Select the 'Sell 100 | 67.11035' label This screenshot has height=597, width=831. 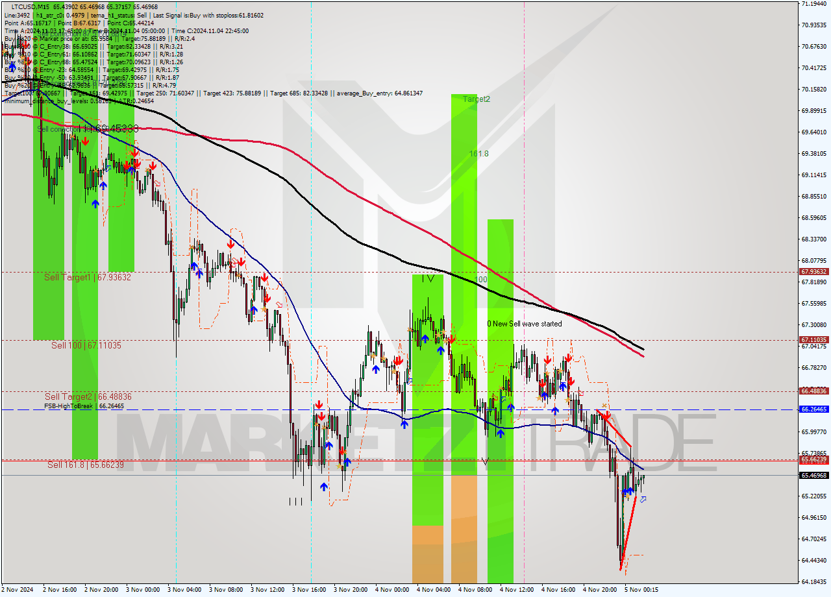(x=86, y=345)
